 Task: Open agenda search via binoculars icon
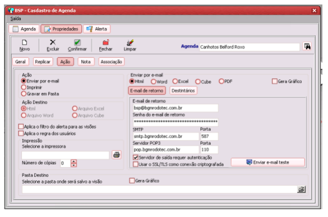point(307,46)
